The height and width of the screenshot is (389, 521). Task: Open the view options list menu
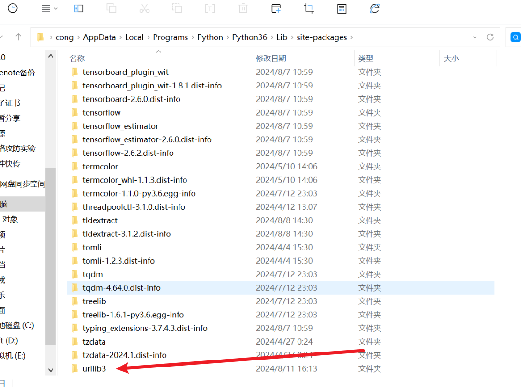tap(50, 8)
